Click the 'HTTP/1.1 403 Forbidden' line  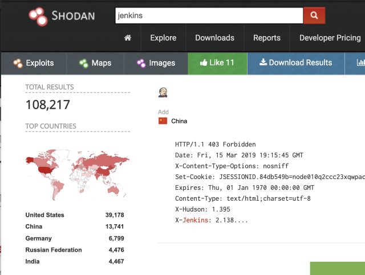tap(216, 144)
